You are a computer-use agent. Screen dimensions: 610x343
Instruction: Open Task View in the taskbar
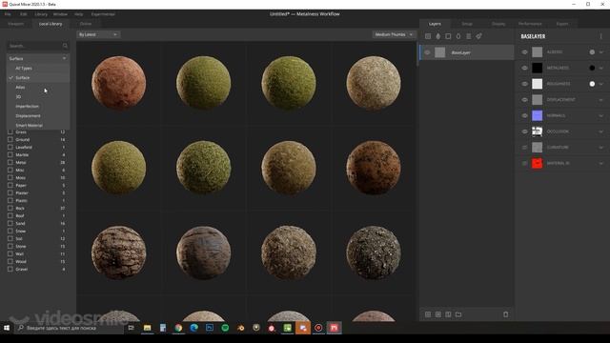pos(132,328)
